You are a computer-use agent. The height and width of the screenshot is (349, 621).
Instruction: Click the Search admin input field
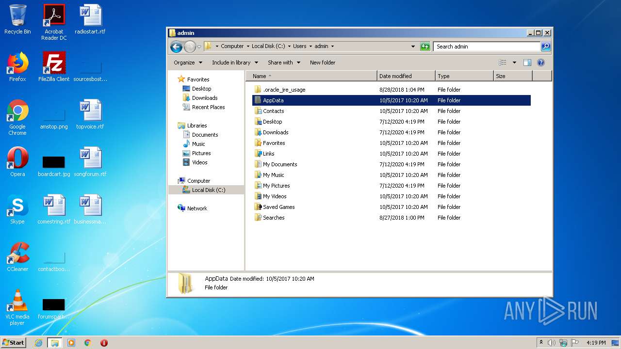(486, 47)
